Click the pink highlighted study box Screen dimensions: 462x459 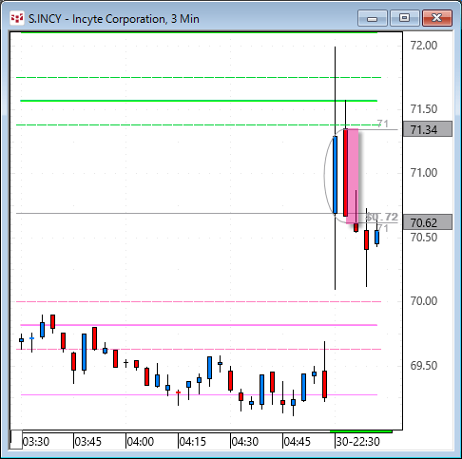(353, 176)
